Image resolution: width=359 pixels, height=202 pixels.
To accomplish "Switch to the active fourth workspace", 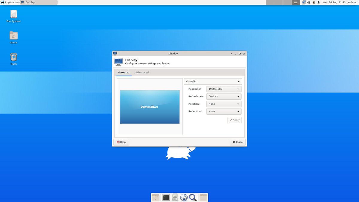I will click(296, 2).
